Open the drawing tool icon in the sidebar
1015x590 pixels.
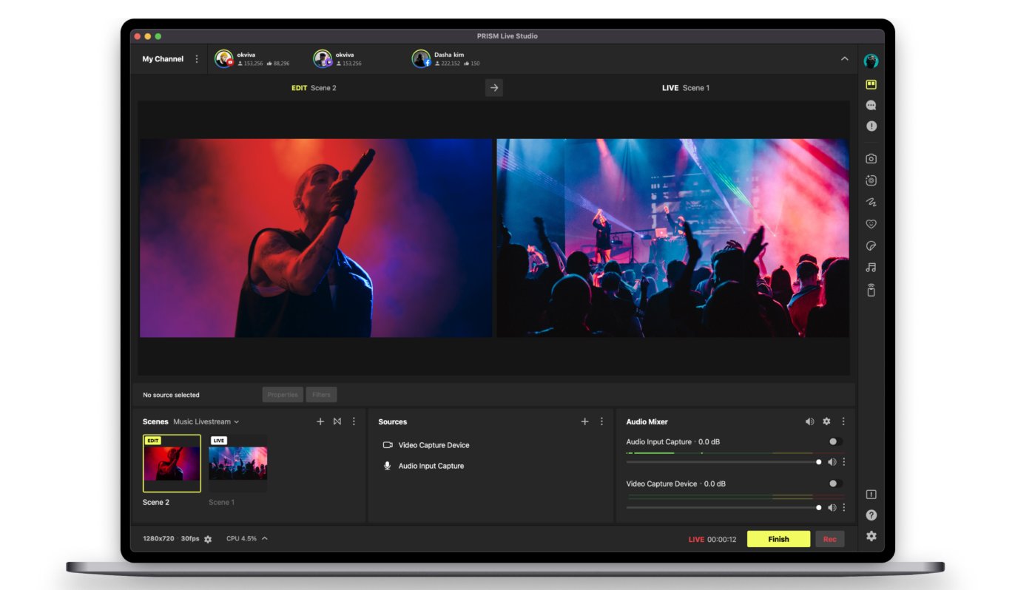coord(871,201)
